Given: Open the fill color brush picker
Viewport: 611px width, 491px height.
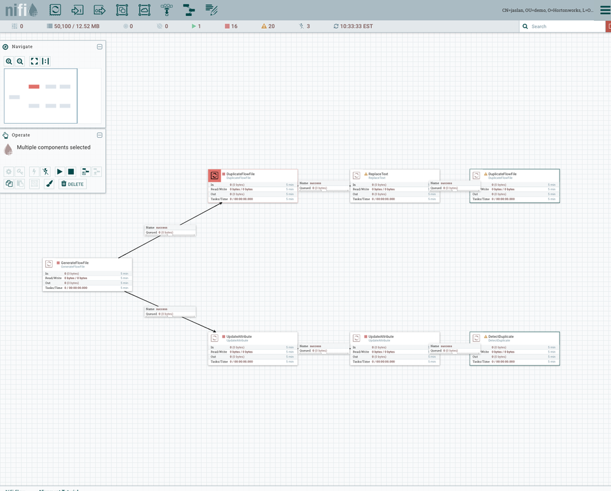Looking at the screenshot, I should point(47,184).
